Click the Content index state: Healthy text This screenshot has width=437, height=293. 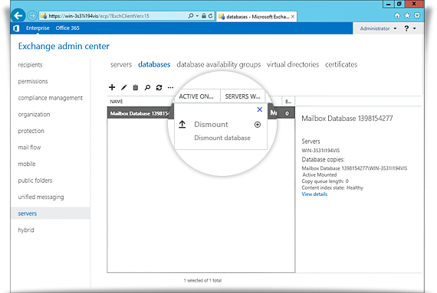coord(332,187)
